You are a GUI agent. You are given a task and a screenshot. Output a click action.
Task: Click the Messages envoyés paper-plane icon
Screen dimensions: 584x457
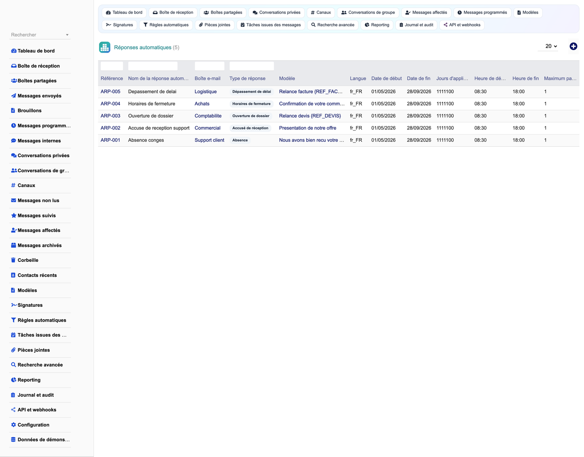pyautogui.click(x=14, y=96)
